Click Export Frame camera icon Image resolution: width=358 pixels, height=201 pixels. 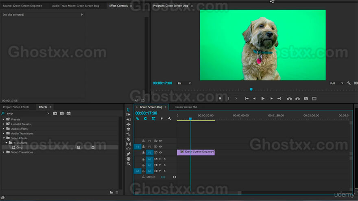coord(306,98)
